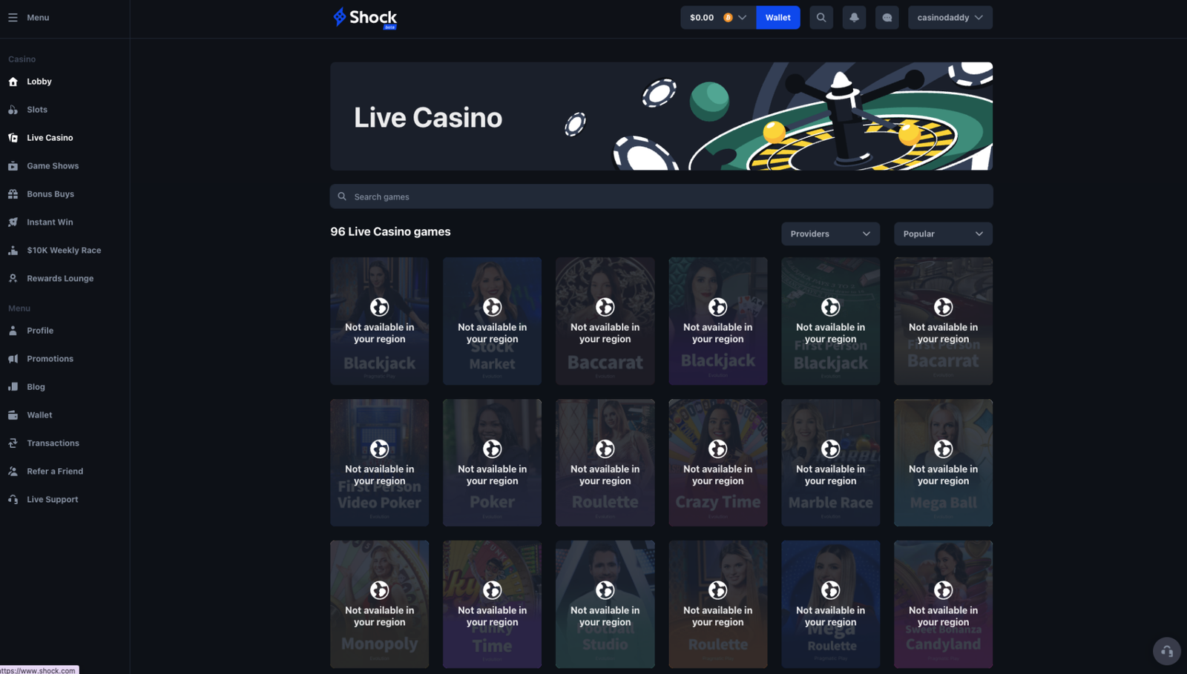The height and width of the screenshot is (674, 1187).
Task: Click the search magnifier icon in header
Action: pyautogui.click(x=821, y=18)
